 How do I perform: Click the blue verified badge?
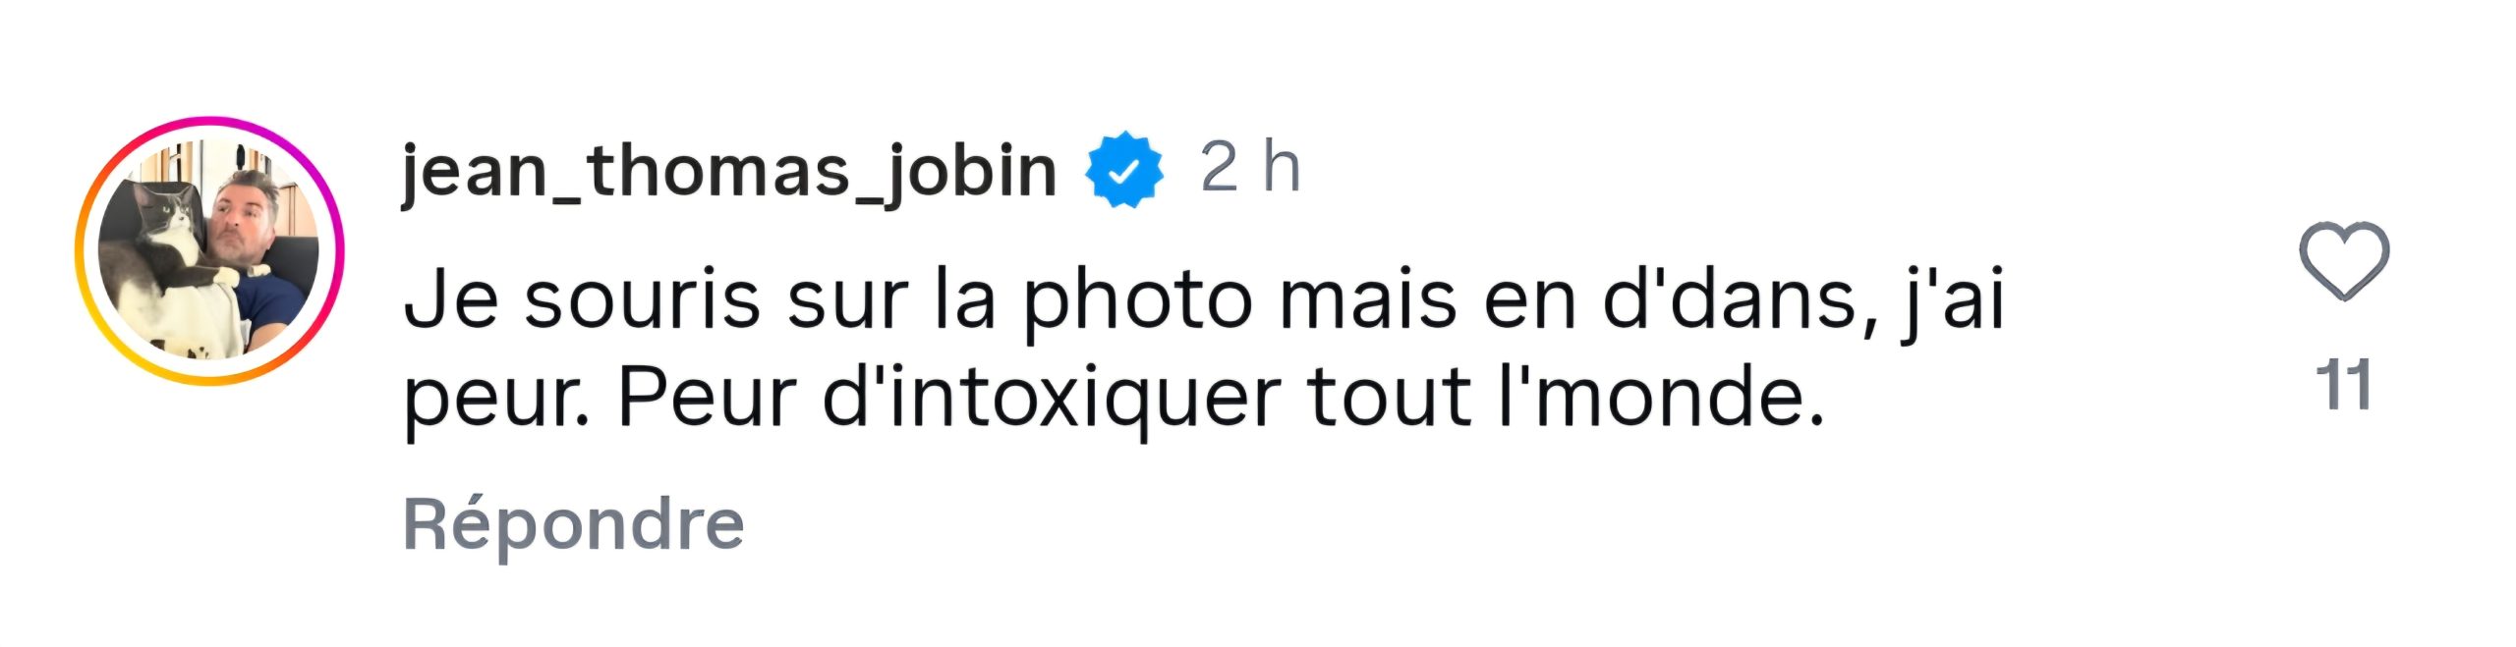pos(1124,170)
